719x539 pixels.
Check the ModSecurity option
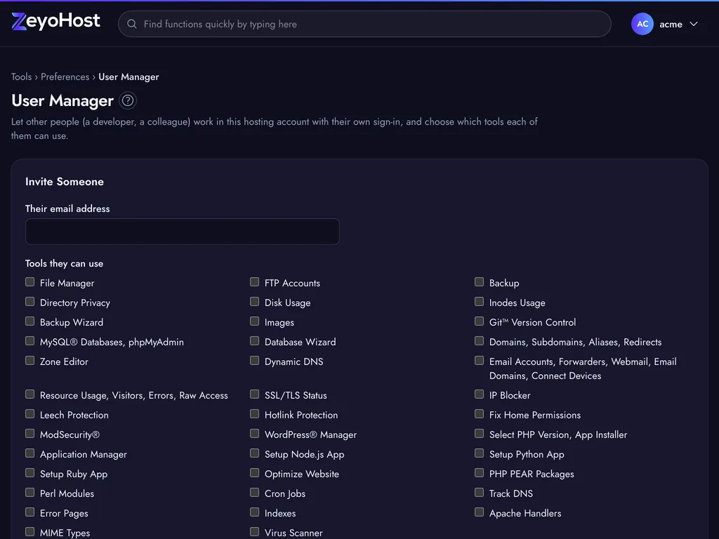(x=29, y=434)
